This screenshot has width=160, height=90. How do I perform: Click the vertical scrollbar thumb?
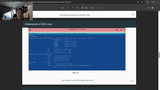(159, 55)
